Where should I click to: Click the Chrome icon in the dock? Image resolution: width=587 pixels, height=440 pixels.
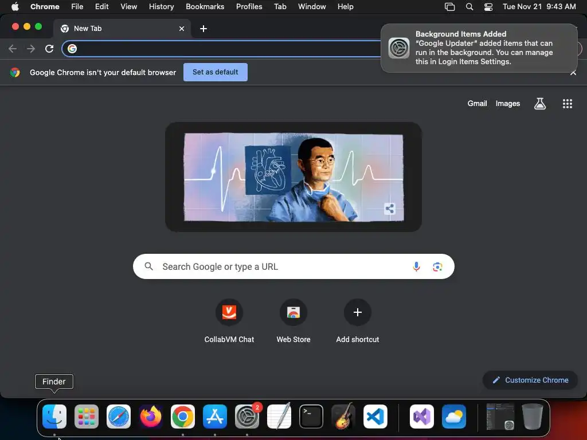pyautogui.click(x=183, y=416)
